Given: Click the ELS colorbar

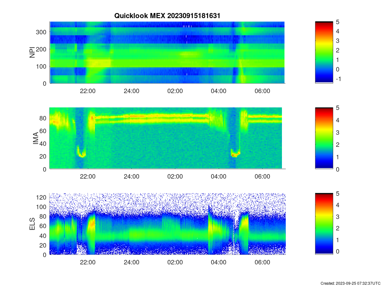Looking at the screenshot, I should pos(324,224).
